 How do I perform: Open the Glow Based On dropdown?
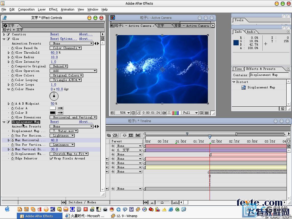click(x=65, y=48)
